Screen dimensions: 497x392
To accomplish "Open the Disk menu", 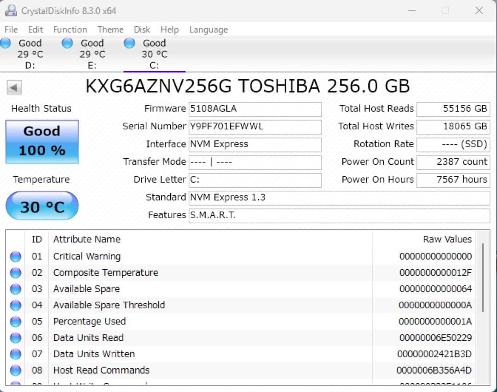I will click(142, 29).
